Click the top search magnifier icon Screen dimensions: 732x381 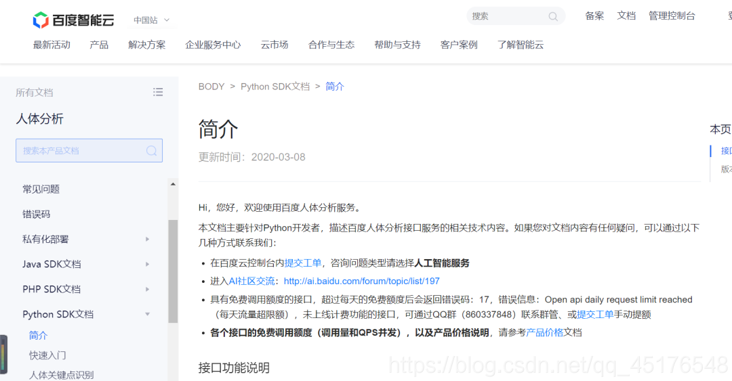(x=553, y=16)
